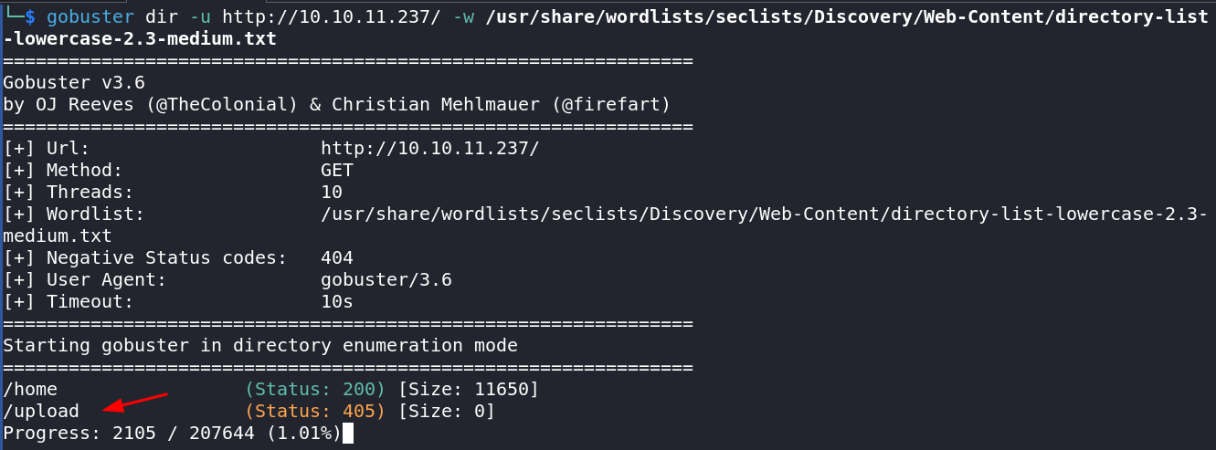Click the Threads value 10
Screen dimensions: 1216x450
click(332, 193)
